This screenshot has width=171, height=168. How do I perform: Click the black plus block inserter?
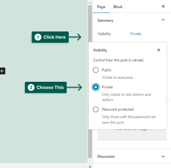click(2, 71)
